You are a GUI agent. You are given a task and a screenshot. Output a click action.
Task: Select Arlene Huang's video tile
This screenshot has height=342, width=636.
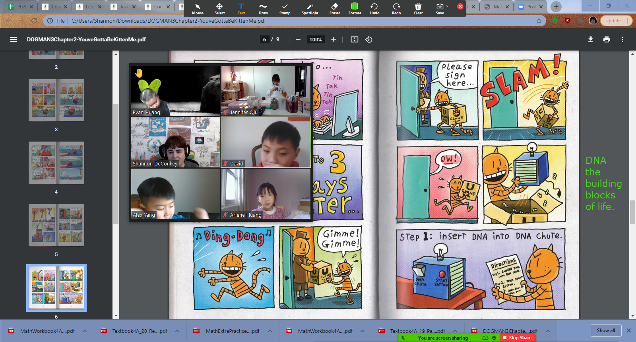[x=266, y=194]
